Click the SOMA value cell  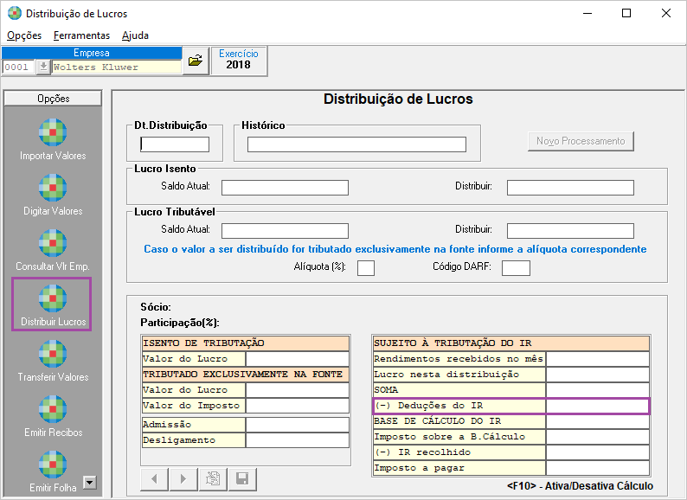(598, 390)
